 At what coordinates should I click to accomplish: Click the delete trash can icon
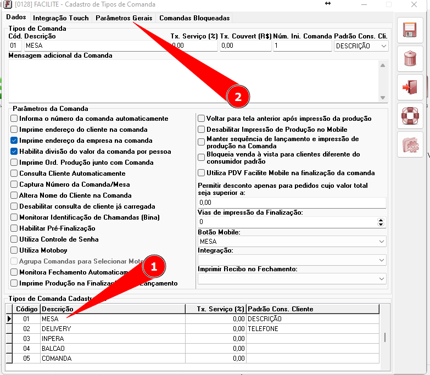click(x=410, y=59)
